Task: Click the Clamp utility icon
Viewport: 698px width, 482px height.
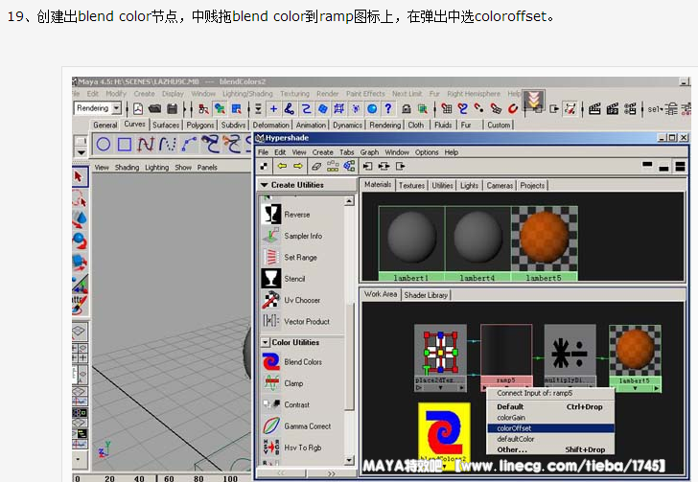Action: (270, 383)
